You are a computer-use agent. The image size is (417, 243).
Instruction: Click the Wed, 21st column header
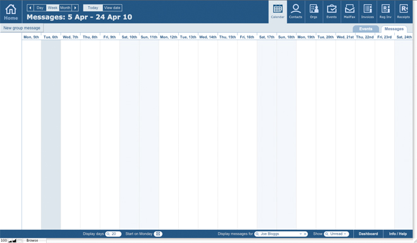point(345,37)
